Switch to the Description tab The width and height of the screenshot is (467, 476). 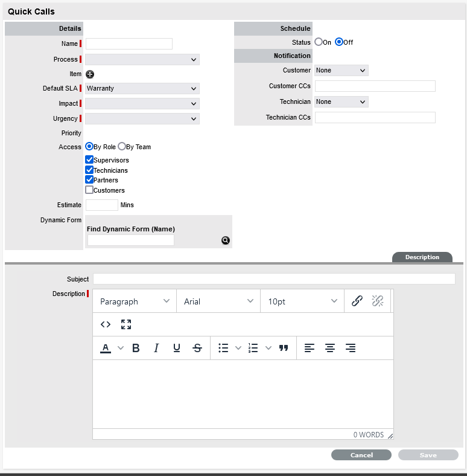tap(422, 257)
